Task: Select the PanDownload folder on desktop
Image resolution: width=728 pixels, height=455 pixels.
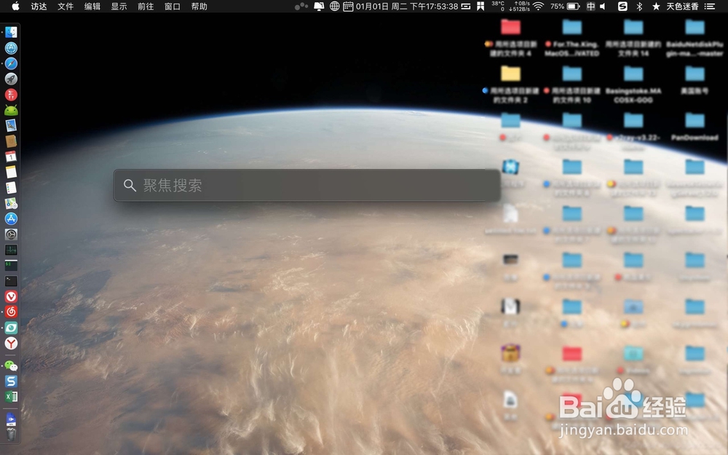Action: click(x=695, y=126)
